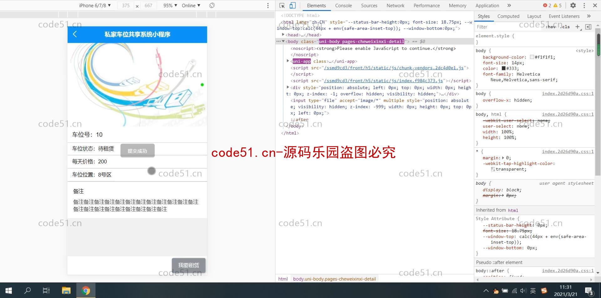The image size is (601, 298).
Task: Open the index.f984c373.js script link
Action: pos(383,80)
